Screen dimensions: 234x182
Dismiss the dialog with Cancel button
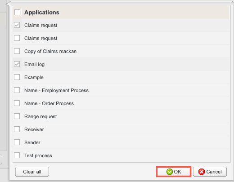click(x=210, y=172)
